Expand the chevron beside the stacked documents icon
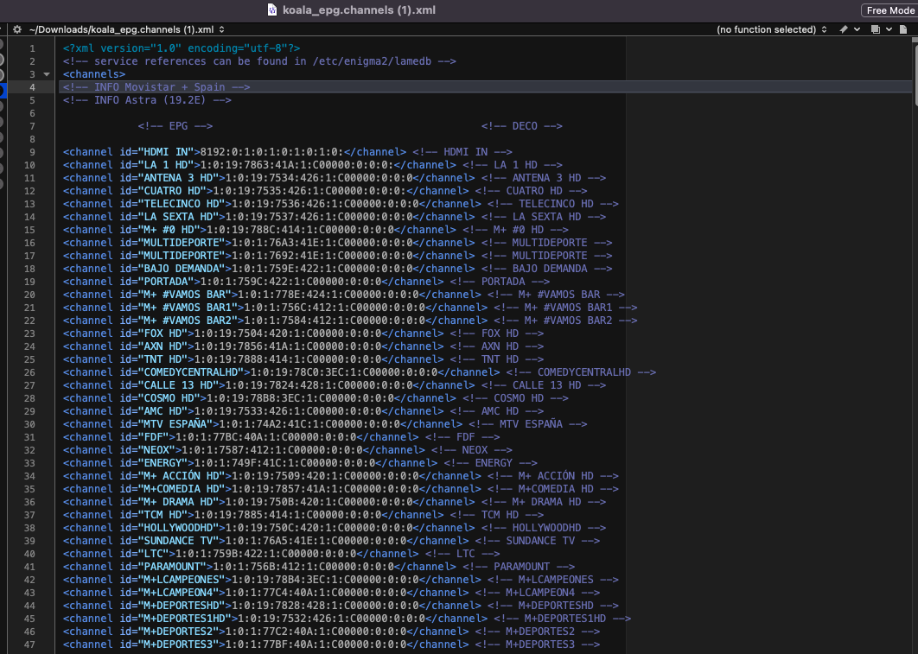This screenshot has width=918, height=654. pos(889,29)
